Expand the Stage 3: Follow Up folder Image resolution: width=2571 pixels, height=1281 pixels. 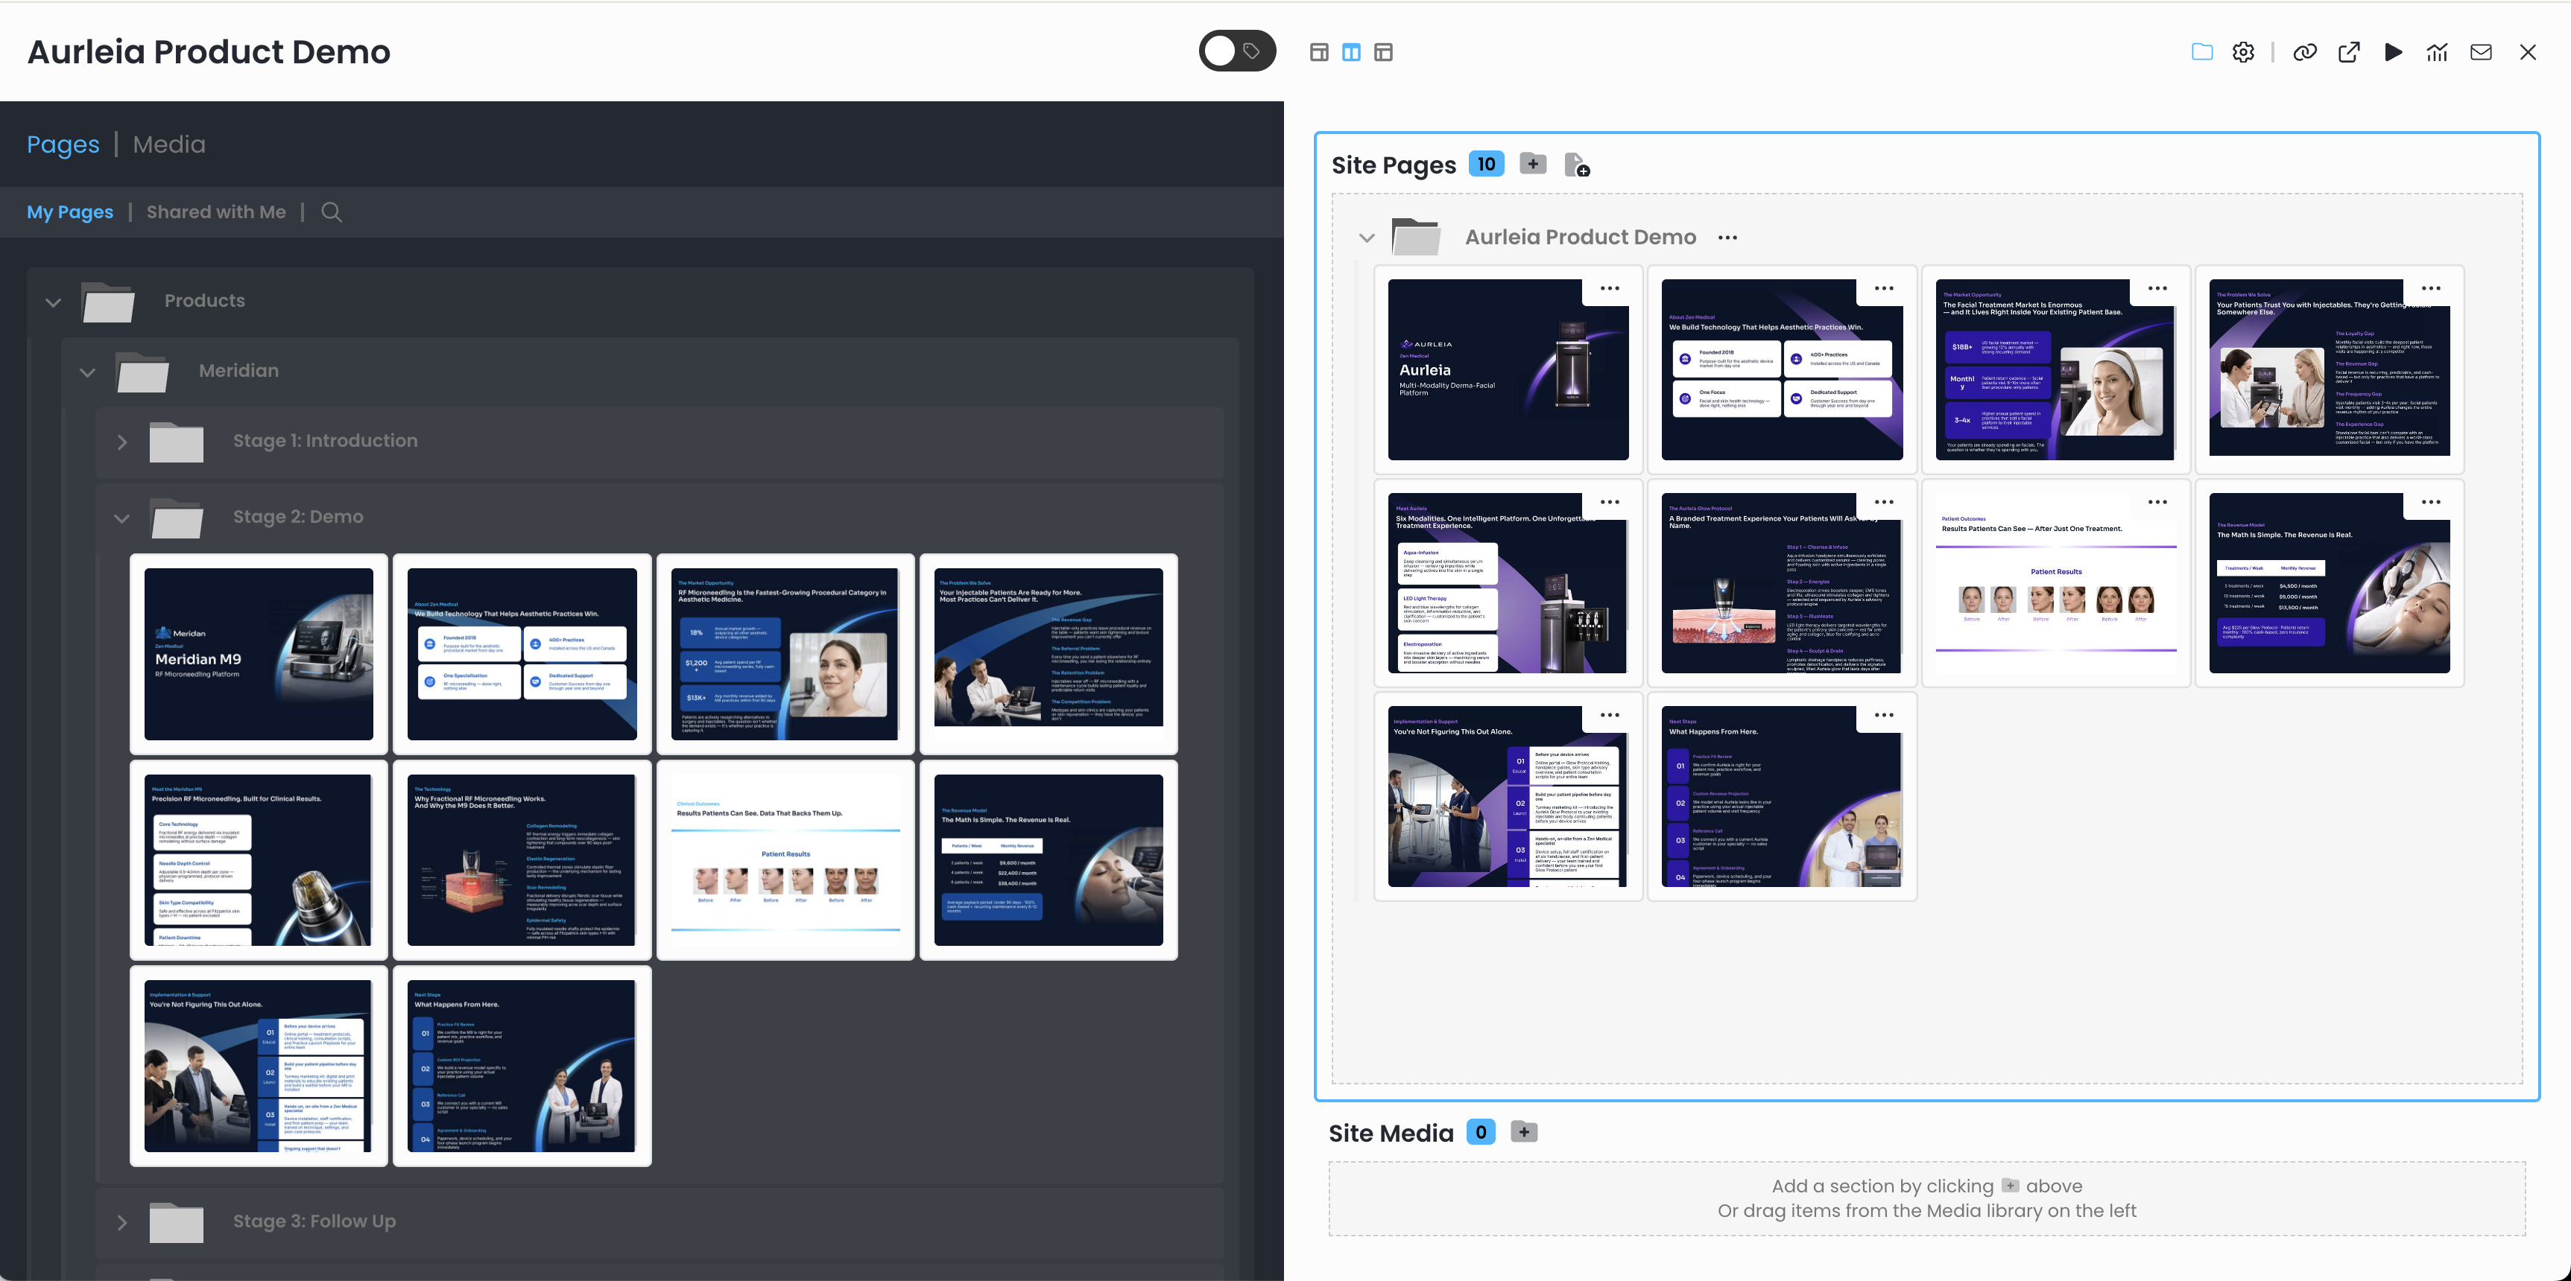coord(121,1222)
